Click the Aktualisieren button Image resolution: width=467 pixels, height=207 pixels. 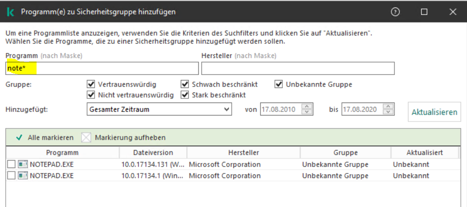click(x=434, y=112)
